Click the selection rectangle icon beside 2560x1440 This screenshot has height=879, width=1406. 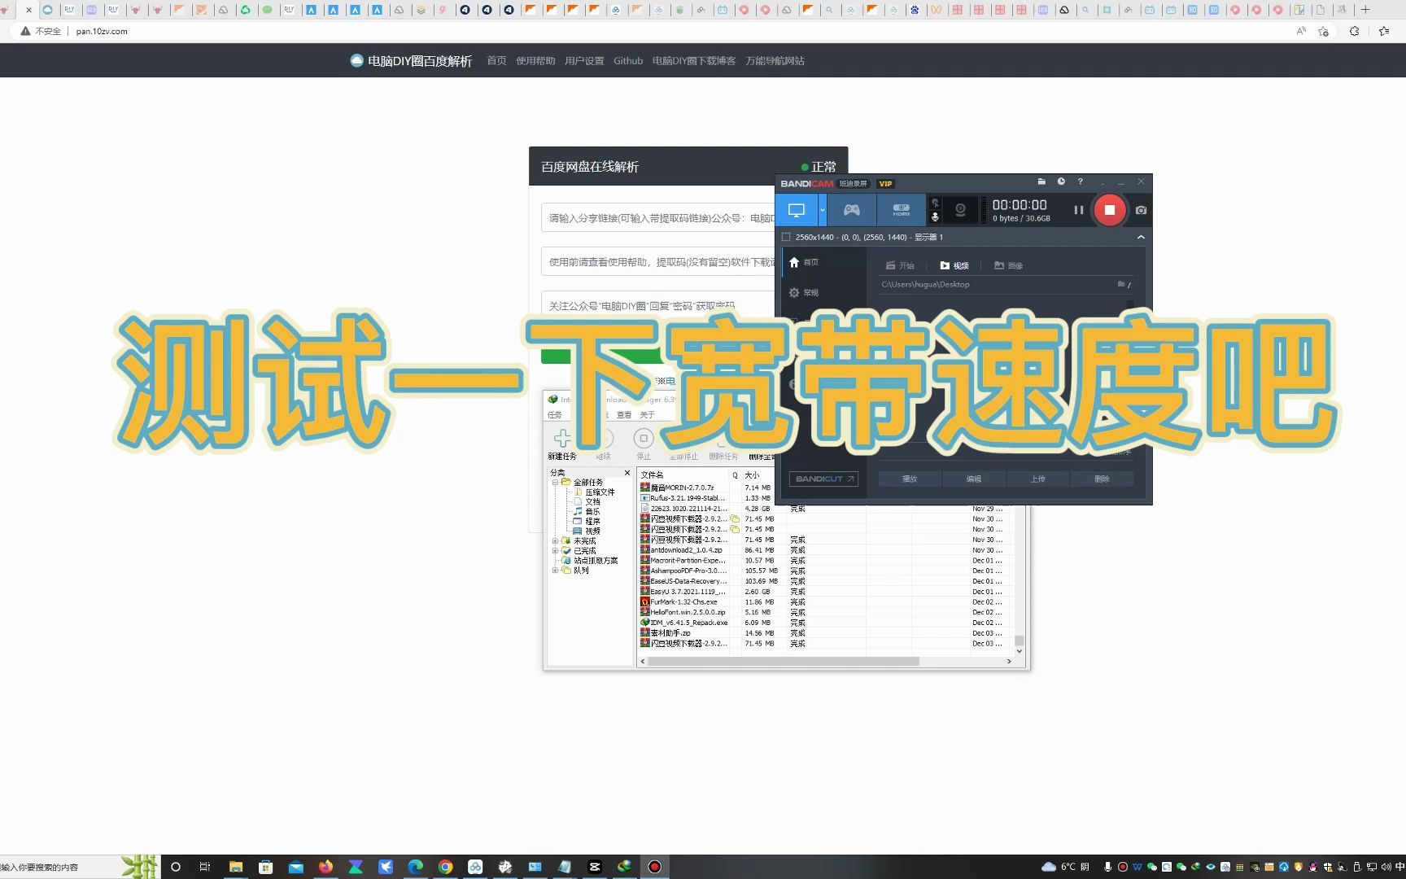[786, 237]
